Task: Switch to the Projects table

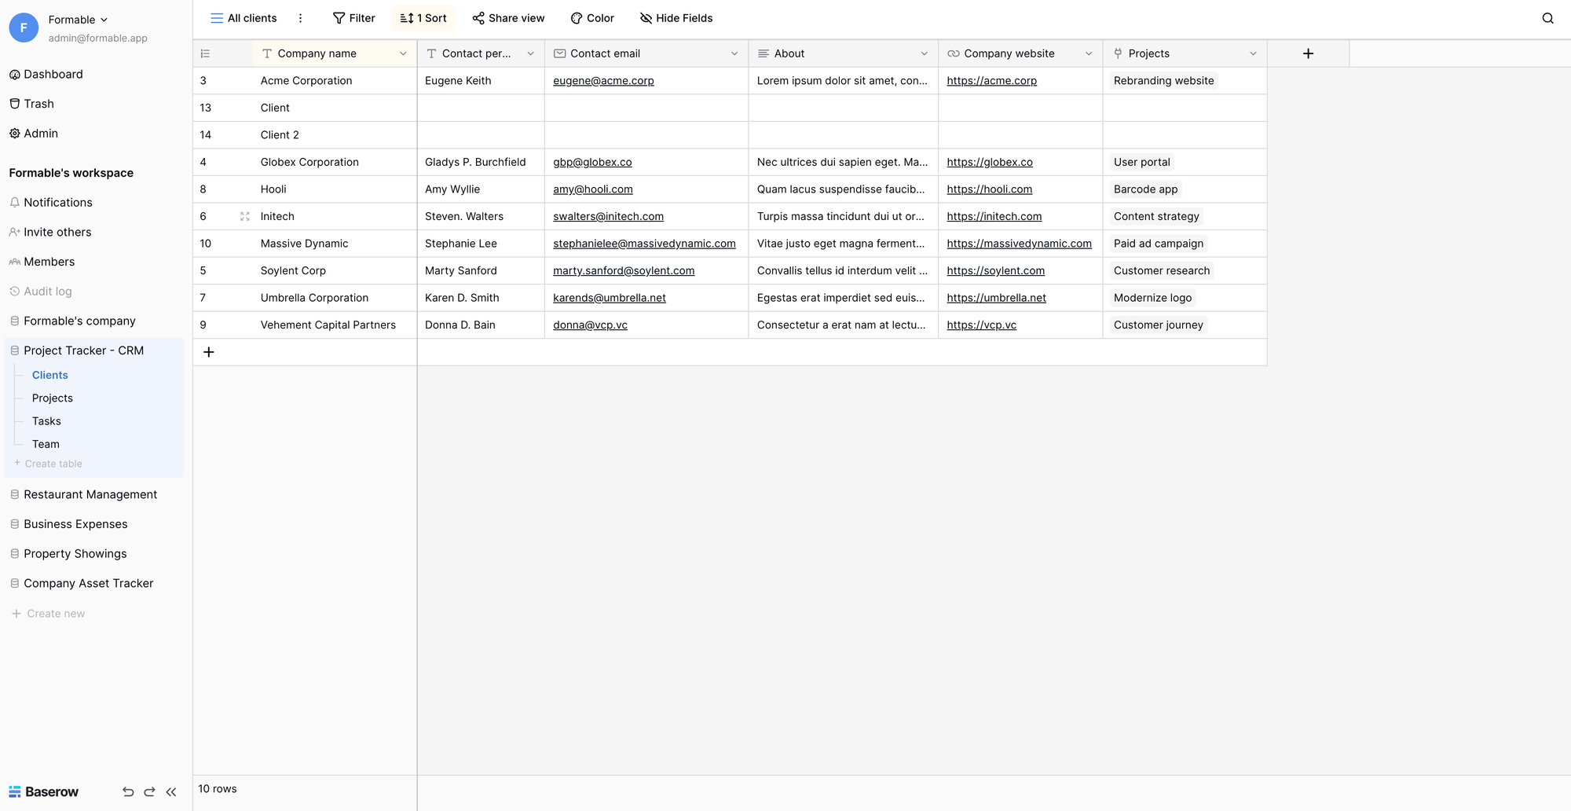Action: 52,398
